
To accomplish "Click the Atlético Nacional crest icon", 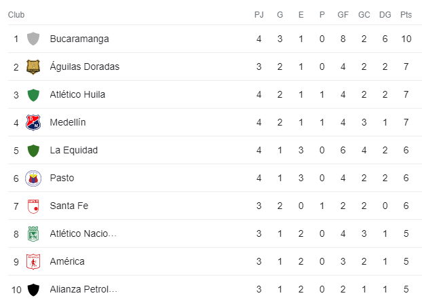I will pyautogui.click(x=33, y=233).
